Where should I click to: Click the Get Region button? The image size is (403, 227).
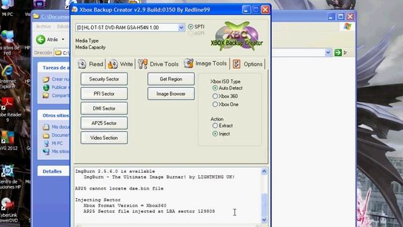(171, 79)
